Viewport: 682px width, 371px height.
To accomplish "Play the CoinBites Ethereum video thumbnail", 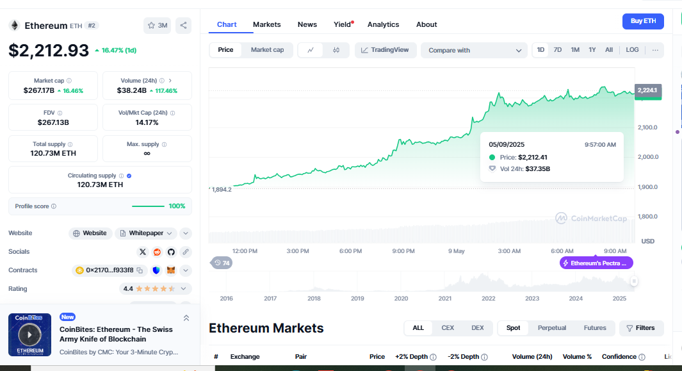I will coord(29,335).
